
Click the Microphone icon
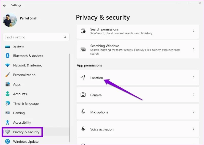click(x=83, y=112)
